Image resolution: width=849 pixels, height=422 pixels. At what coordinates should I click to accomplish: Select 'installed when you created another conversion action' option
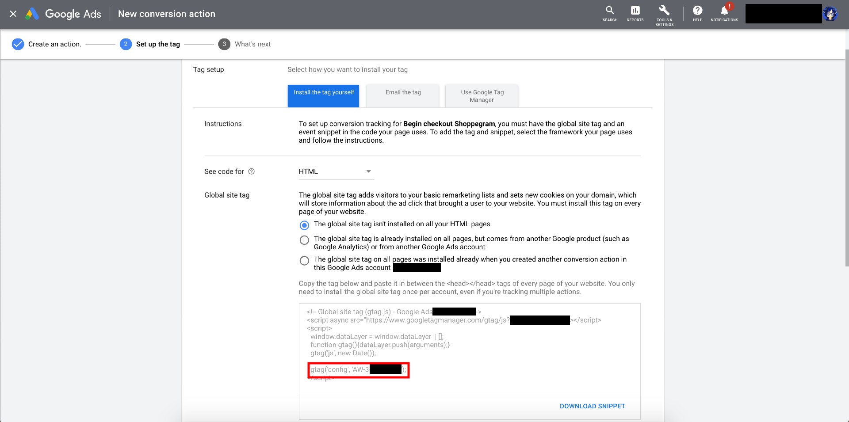pos(304,261)
